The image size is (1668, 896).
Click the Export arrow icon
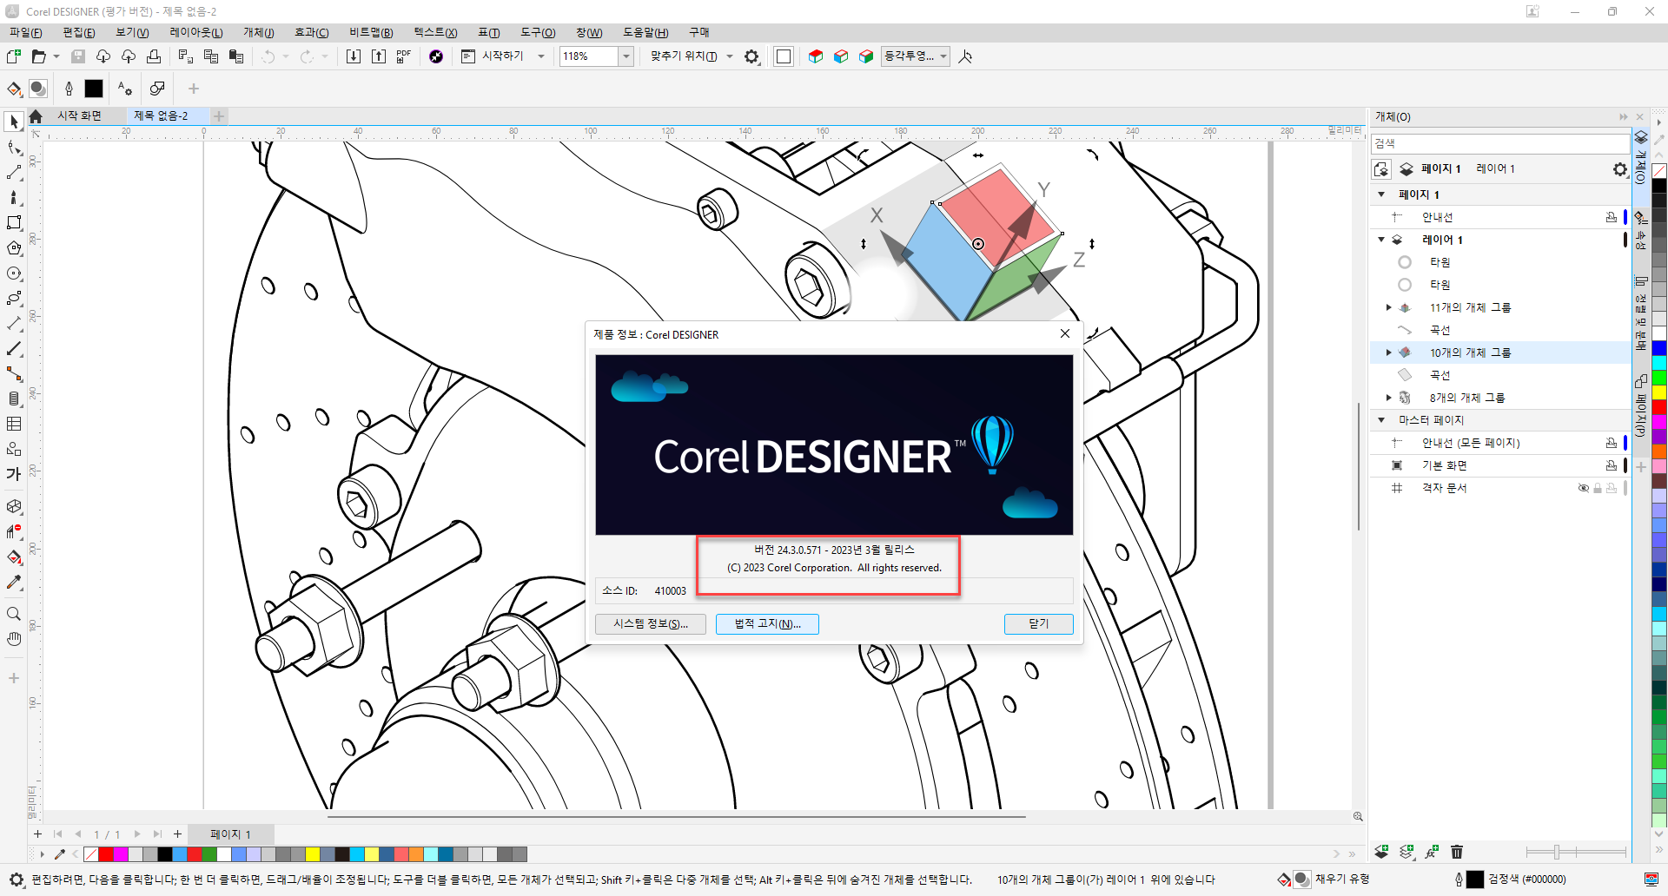379,56
